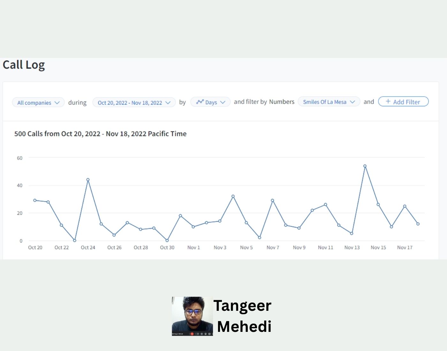Select the data point above Nov 7
Viewport: 447px width, 351px height.
click(x=272, y=200)
